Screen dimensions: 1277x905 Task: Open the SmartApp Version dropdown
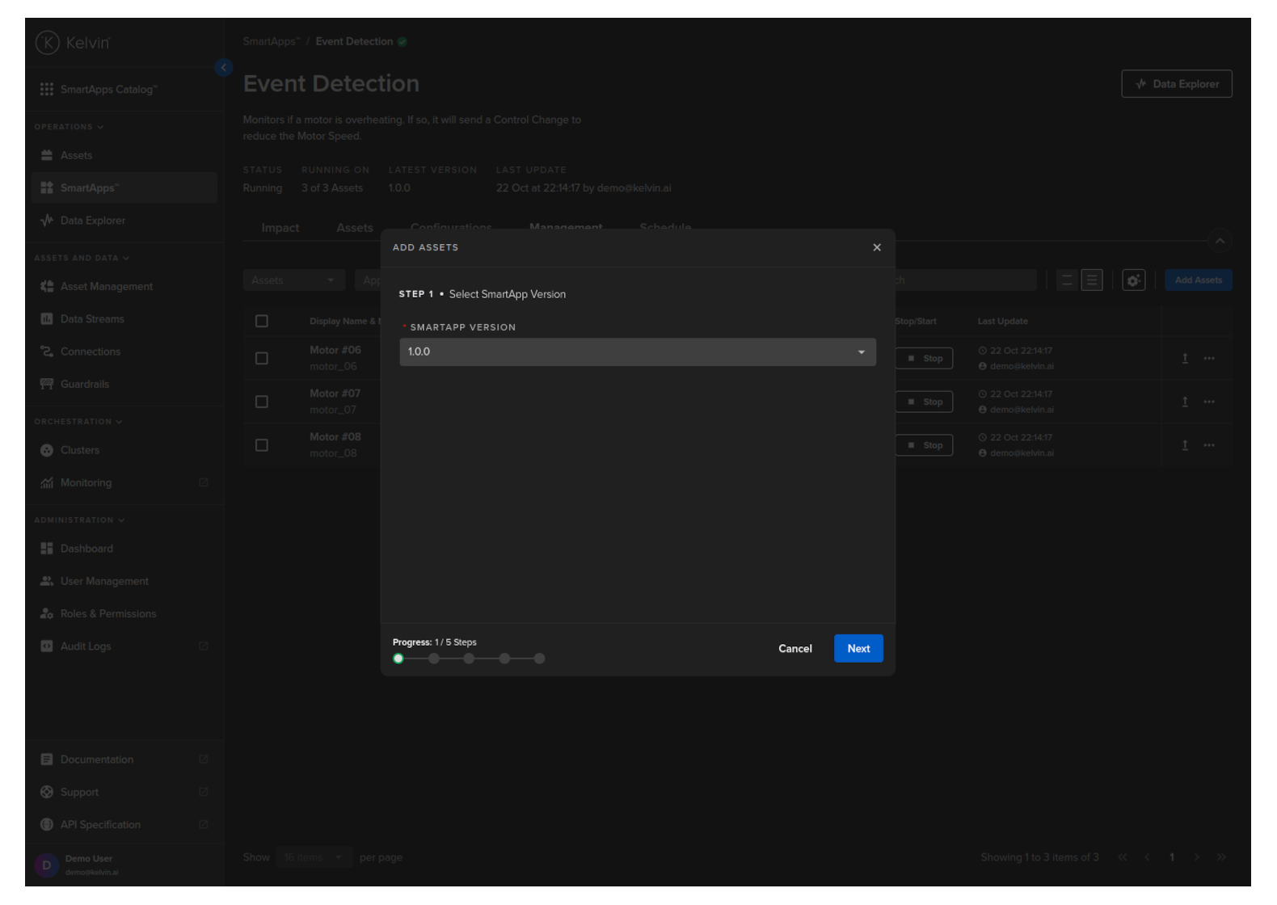point(637,352)
